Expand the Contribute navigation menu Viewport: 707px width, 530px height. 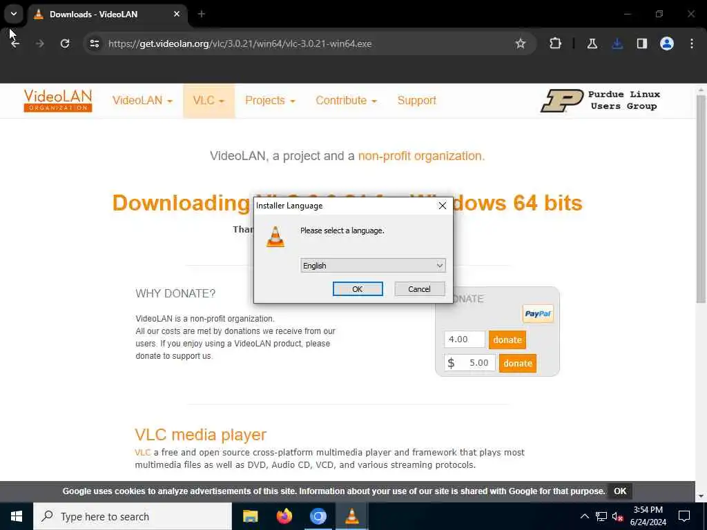[x=347, y=101]
